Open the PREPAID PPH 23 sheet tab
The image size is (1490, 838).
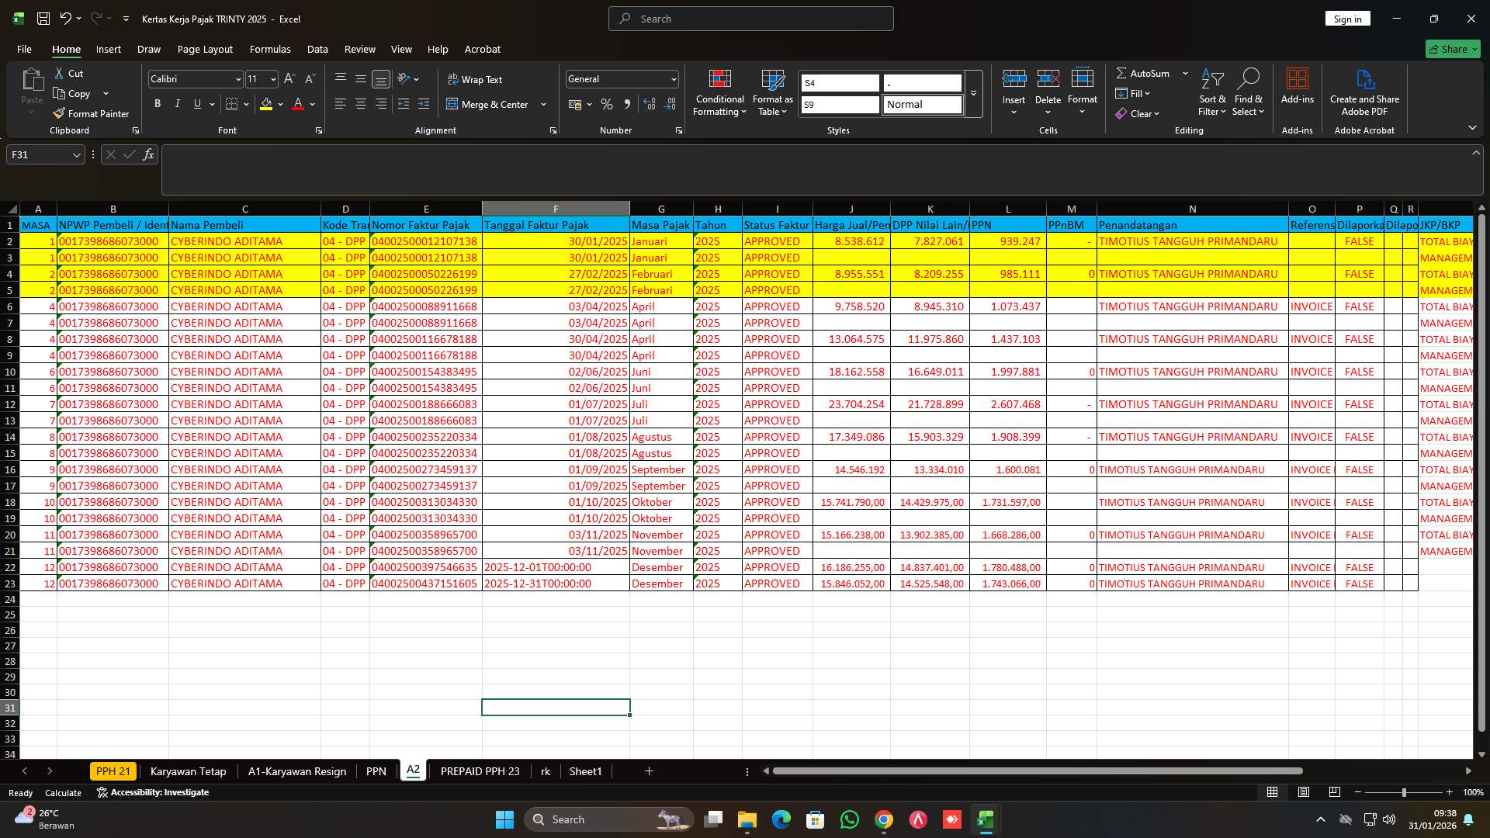point(480,770)
